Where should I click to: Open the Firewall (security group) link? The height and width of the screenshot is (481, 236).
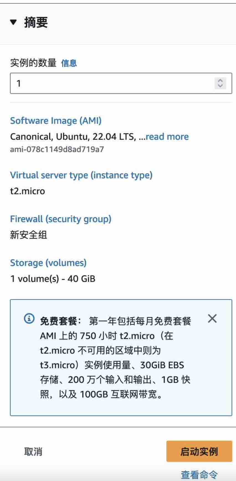click(x=61, y=219)
